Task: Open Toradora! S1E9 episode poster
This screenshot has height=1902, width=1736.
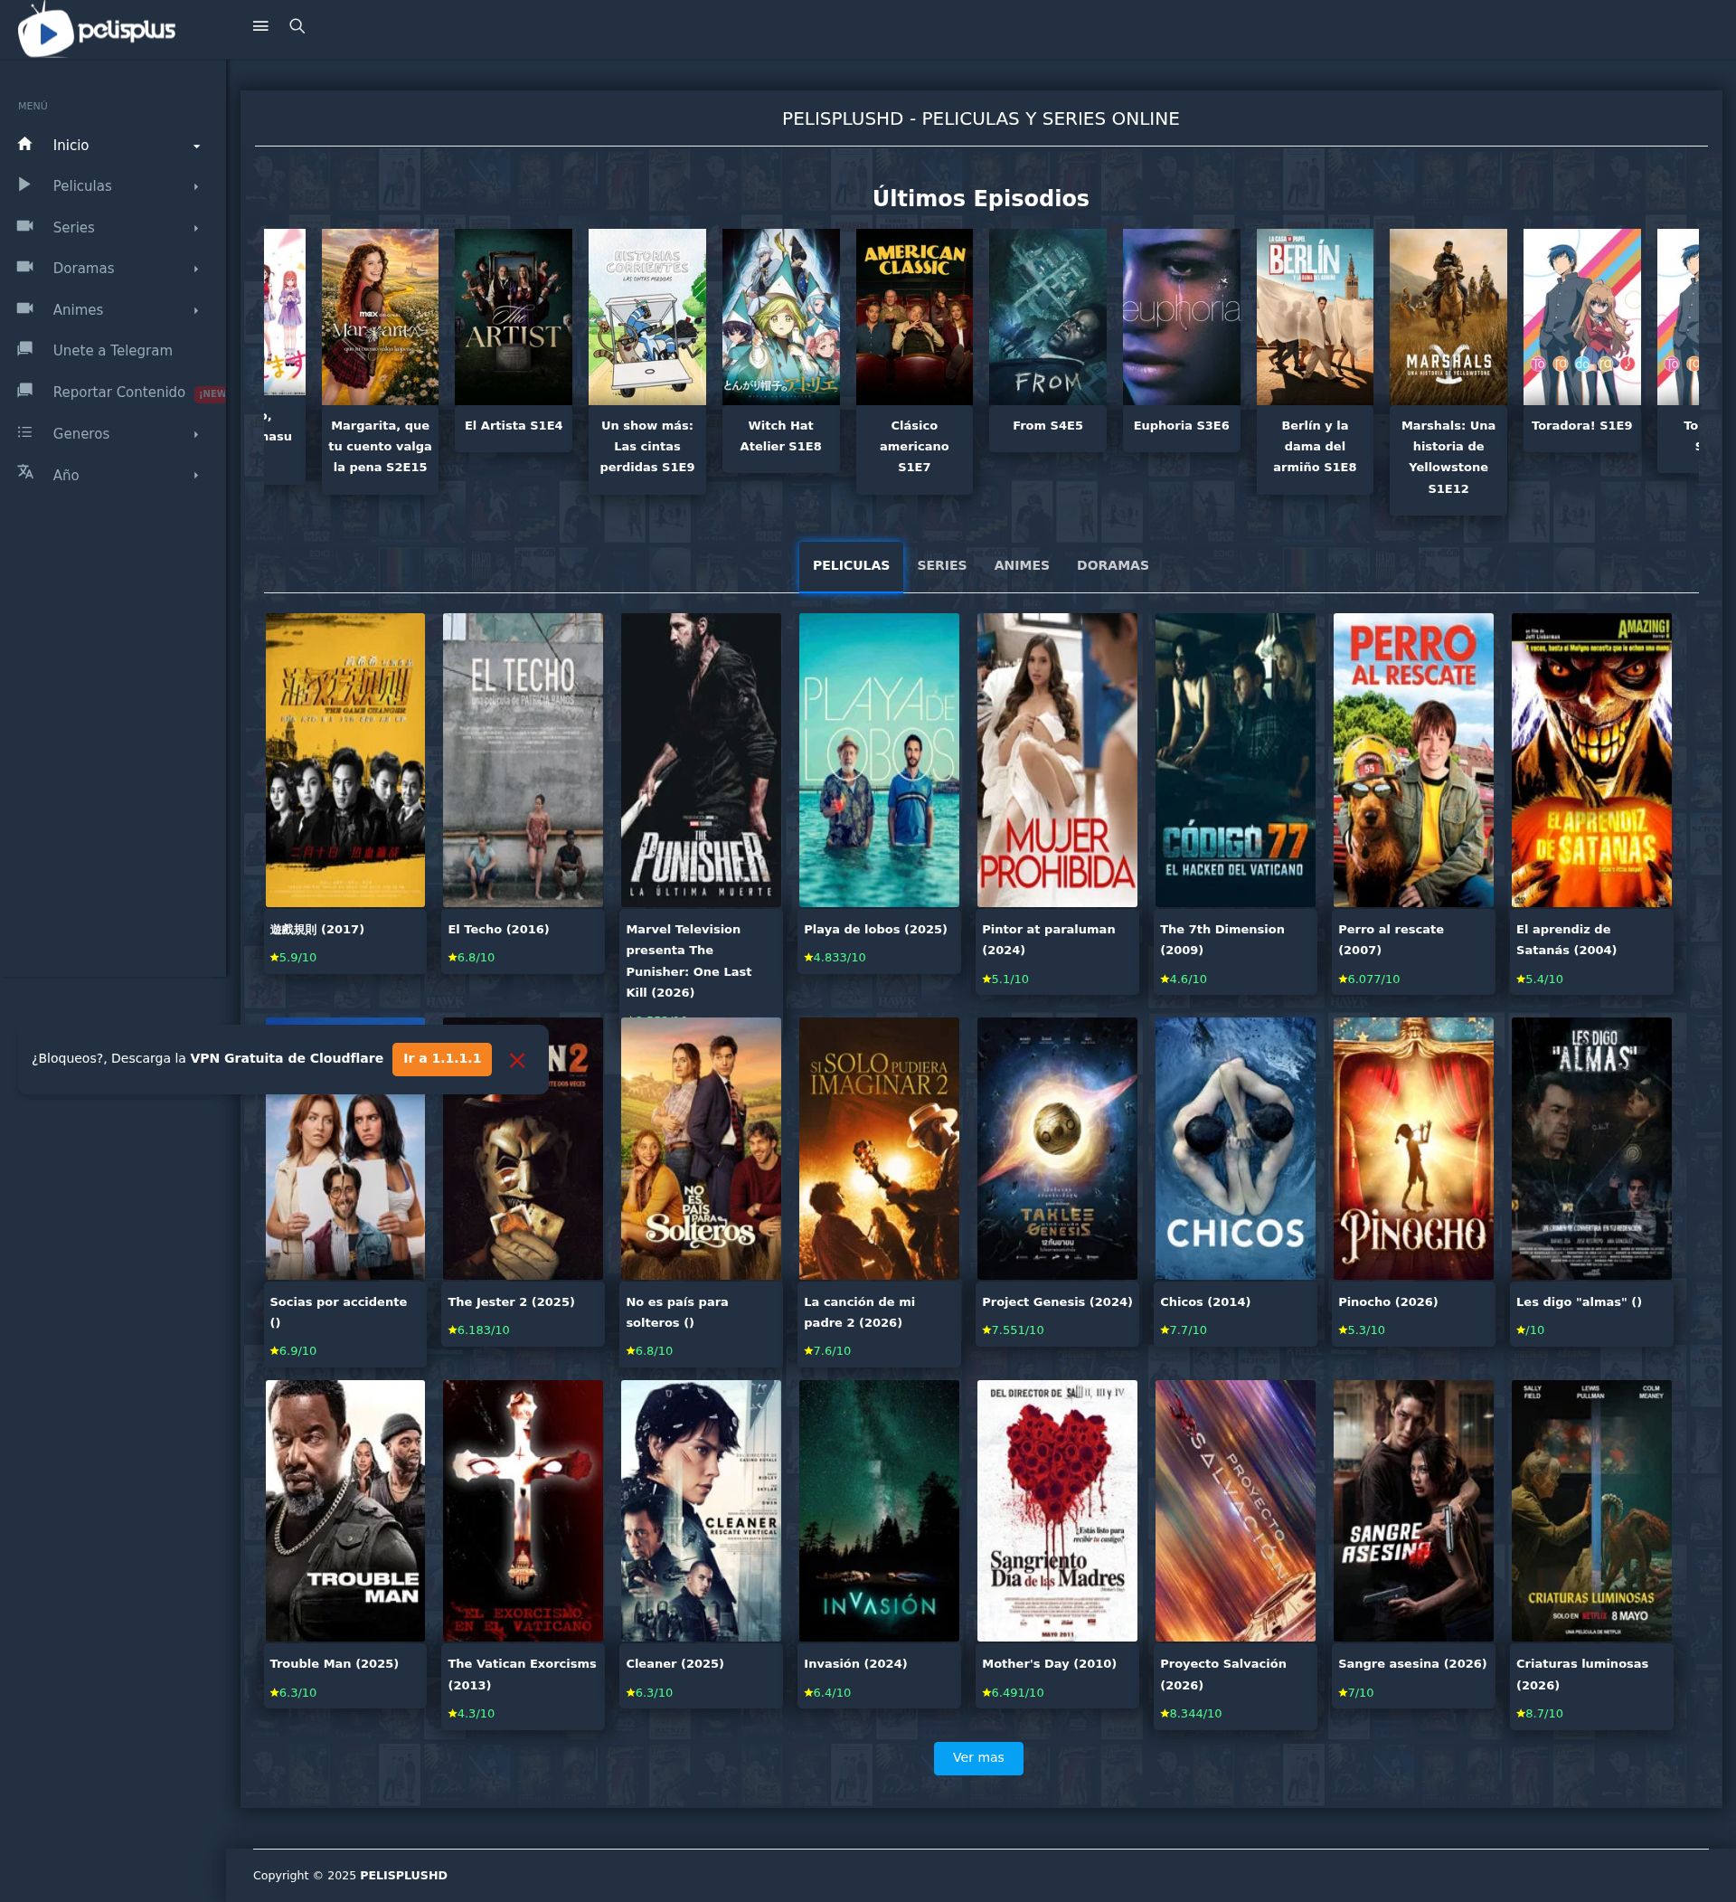Action: (1581, 317)
